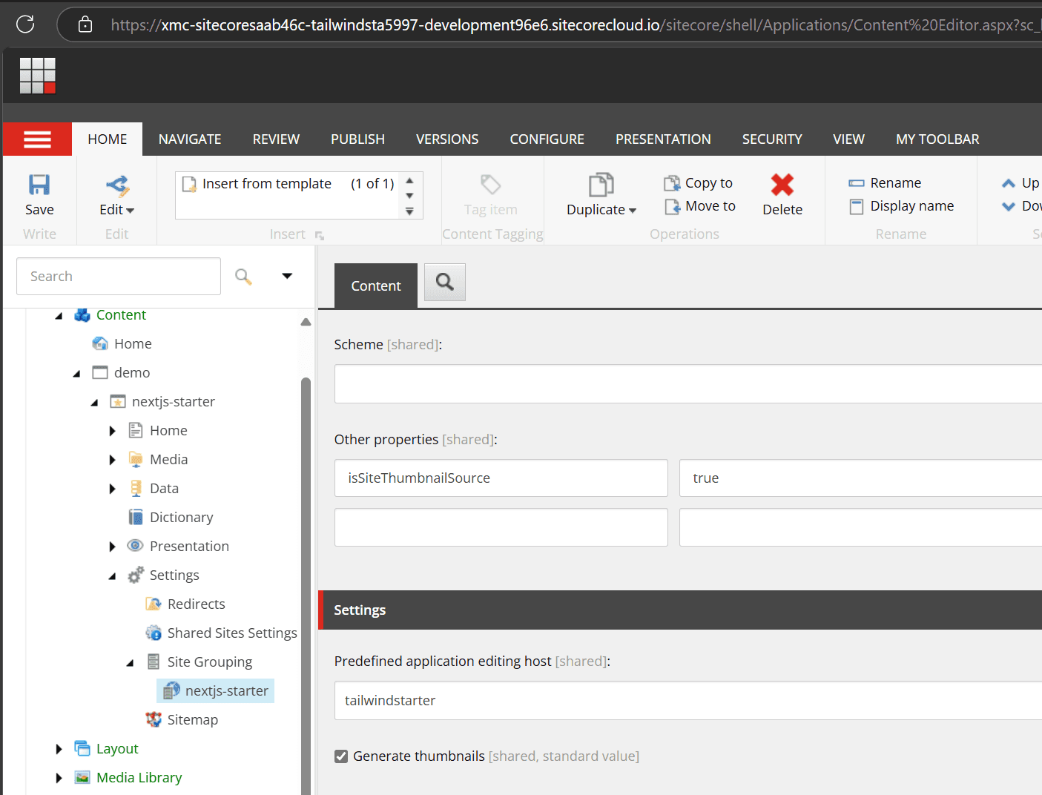
Task: Click the Scheme input field
Action: (687, 384)
